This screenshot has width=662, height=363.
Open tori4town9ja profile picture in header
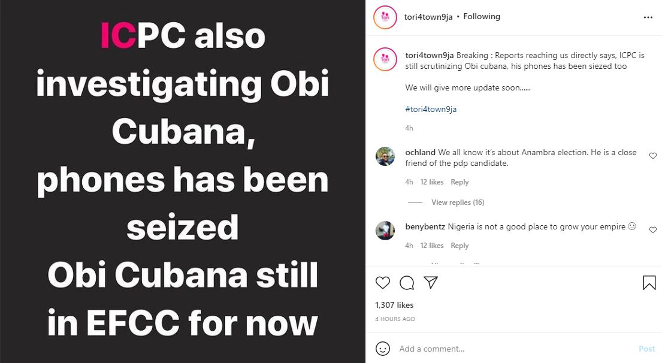(385, 17)
